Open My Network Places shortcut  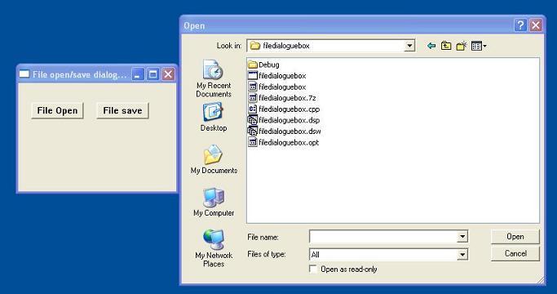coord(214,248)
